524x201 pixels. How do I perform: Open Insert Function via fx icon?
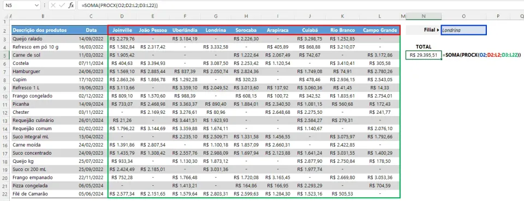[x=71, y=5]
